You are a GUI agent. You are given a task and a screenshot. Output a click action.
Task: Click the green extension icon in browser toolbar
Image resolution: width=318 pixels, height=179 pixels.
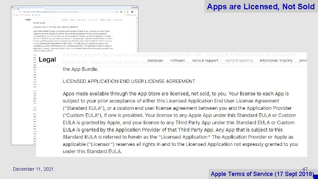click(x=121, y=12)
